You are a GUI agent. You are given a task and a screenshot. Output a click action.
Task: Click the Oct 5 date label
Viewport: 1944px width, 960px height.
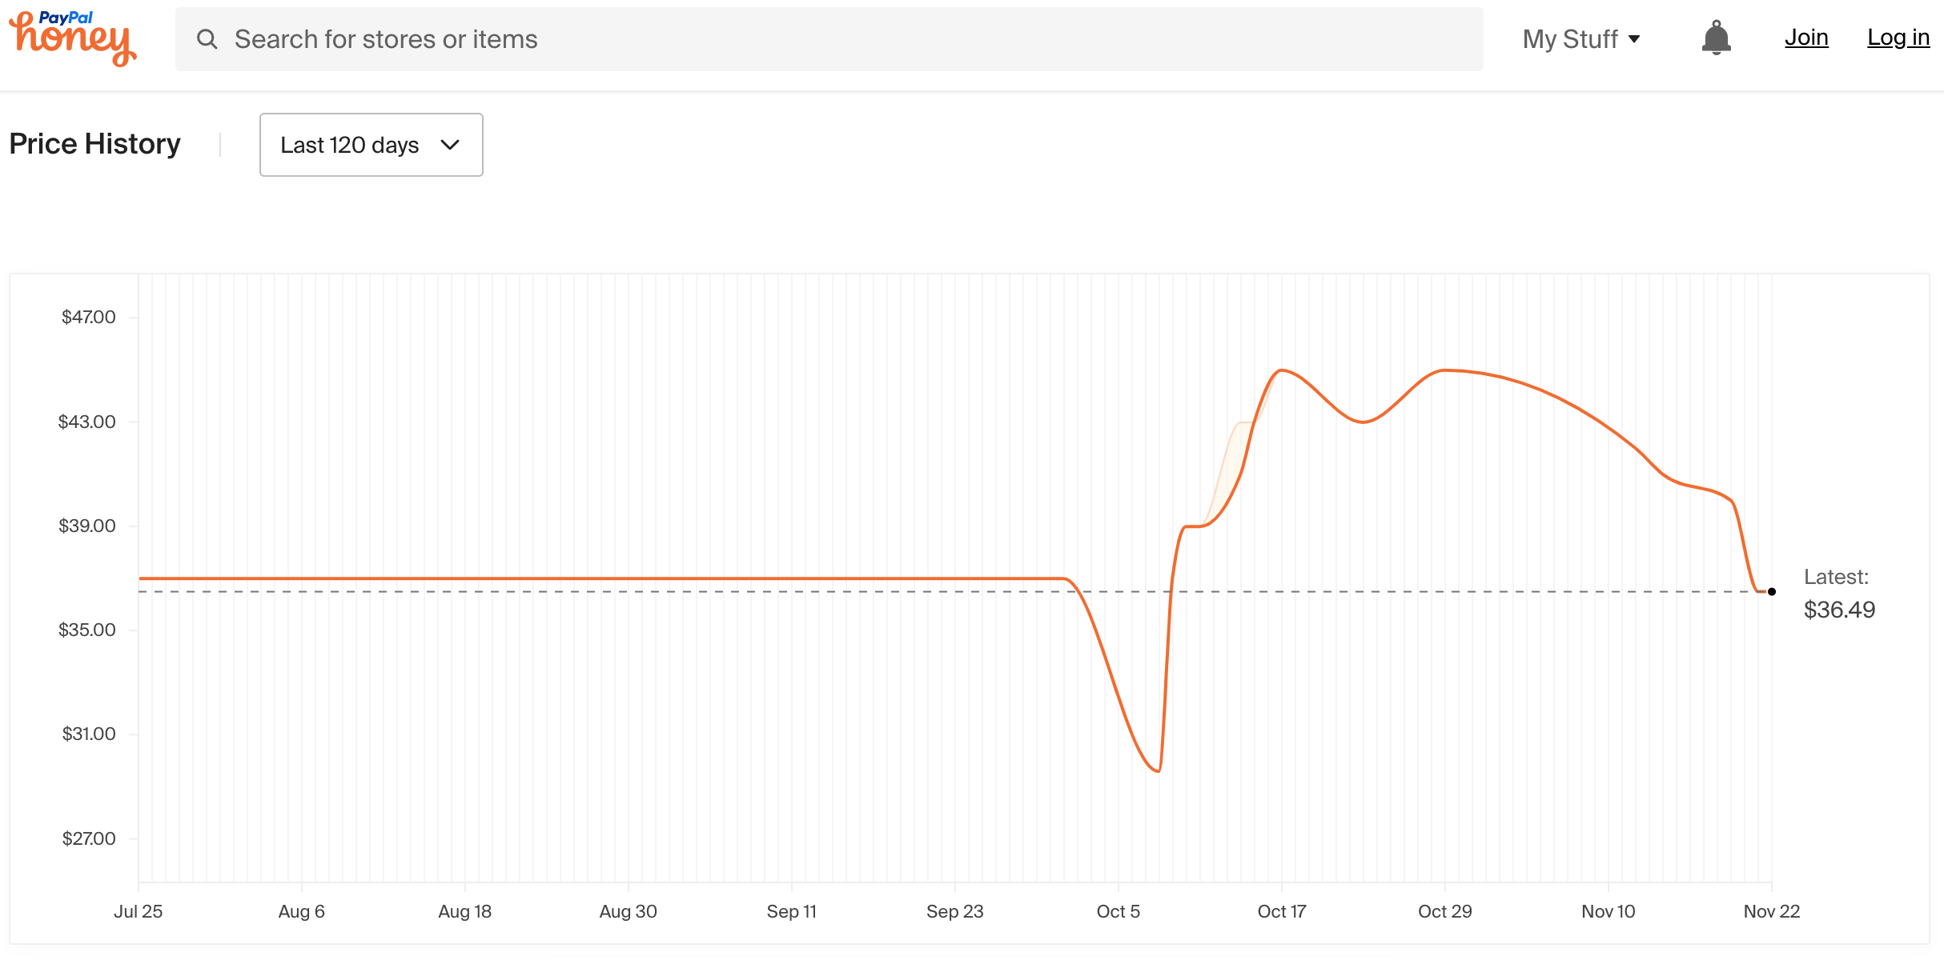tap(1118, 910)
